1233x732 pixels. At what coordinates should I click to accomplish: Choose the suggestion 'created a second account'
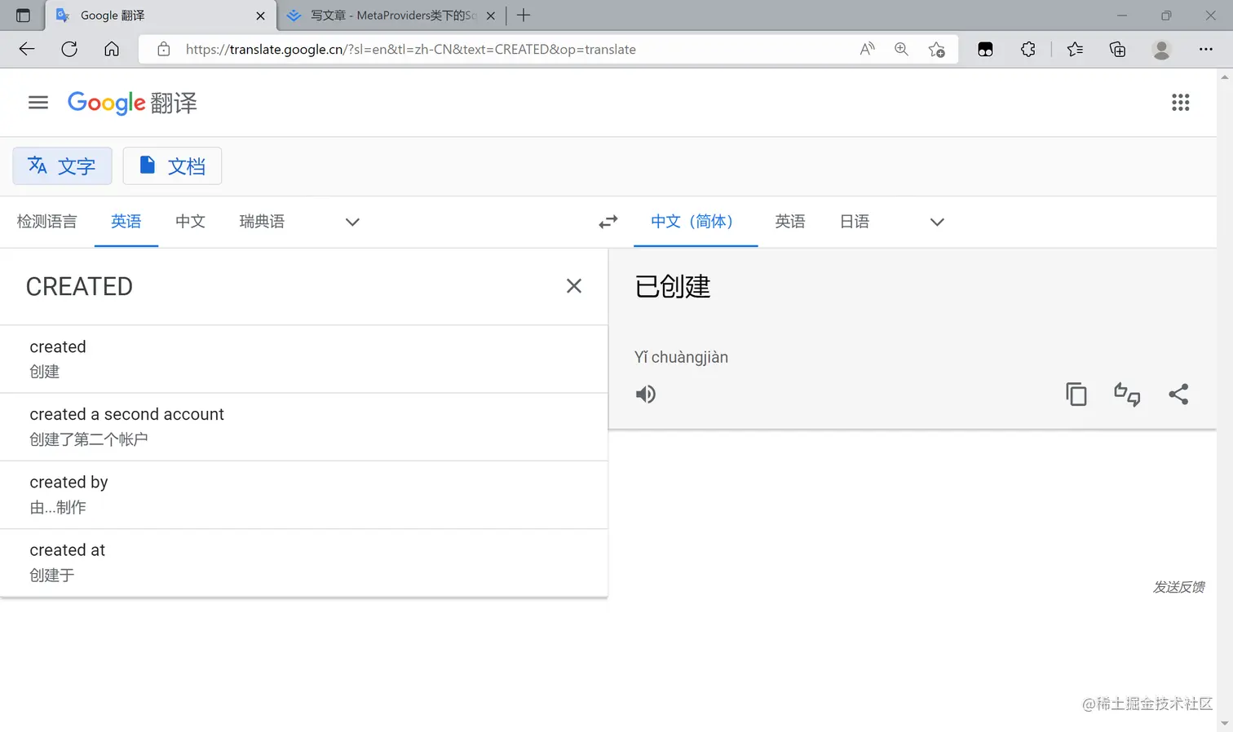[303, 427]
